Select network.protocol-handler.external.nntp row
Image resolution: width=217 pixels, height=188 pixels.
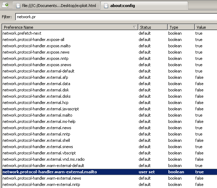click(x=109, y=134)
